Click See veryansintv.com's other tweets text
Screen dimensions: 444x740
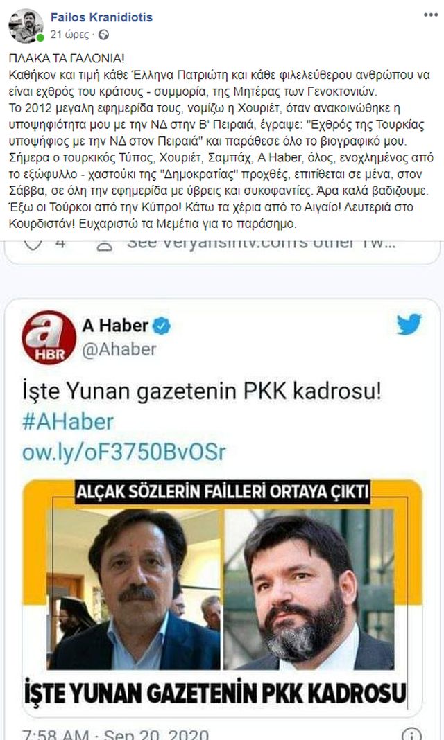[261, 244]
